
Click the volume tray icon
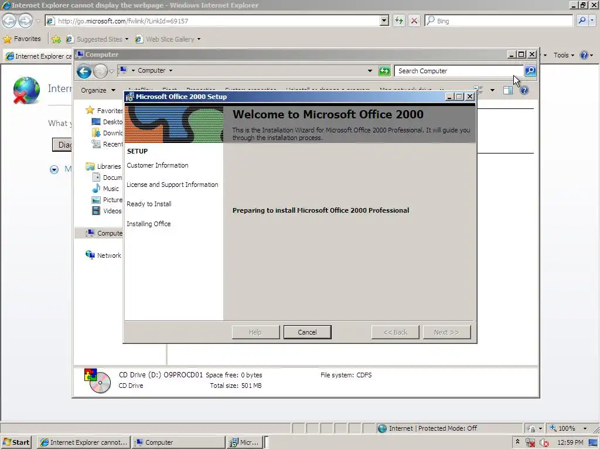click(544, 442)
